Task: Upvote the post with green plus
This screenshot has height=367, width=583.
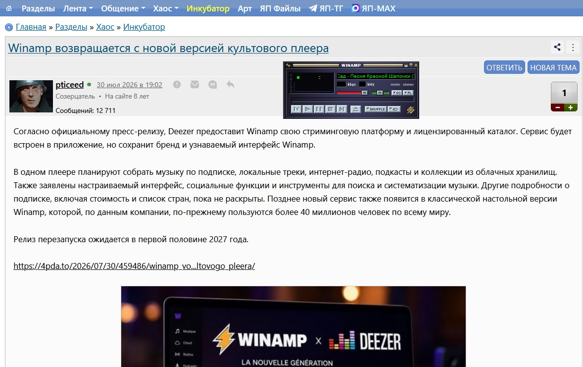Action: (571, 107)
